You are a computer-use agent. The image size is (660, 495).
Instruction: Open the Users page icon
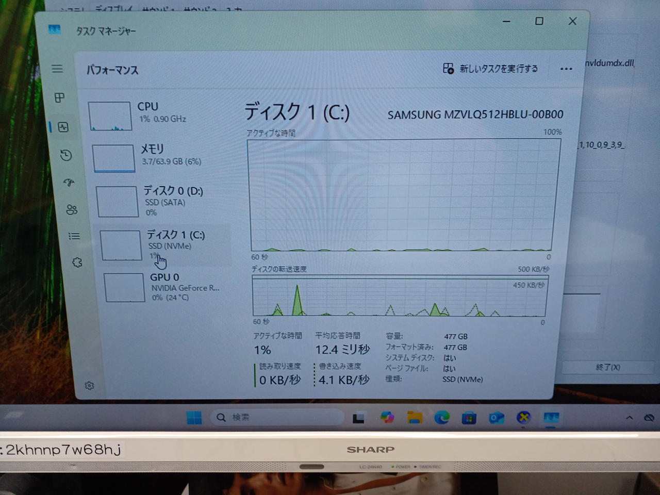pyautogui.click(x=72, y=209)
